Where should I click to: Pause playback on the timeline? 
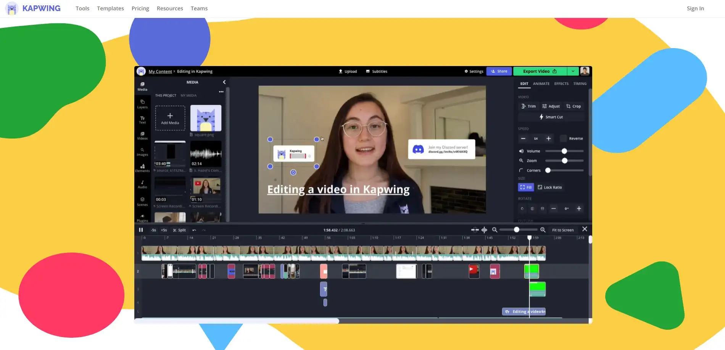coord(141,230)
